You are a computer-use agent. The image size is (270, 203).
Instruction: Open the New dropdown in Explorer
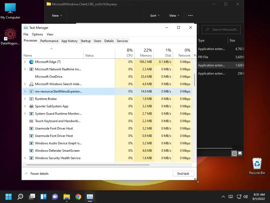[x=57, y=16]
